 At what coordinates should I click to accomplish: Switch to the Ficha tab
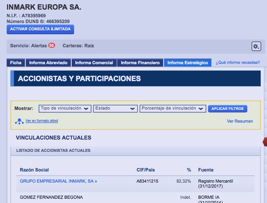pyautogui.click(x=16, y=63)
